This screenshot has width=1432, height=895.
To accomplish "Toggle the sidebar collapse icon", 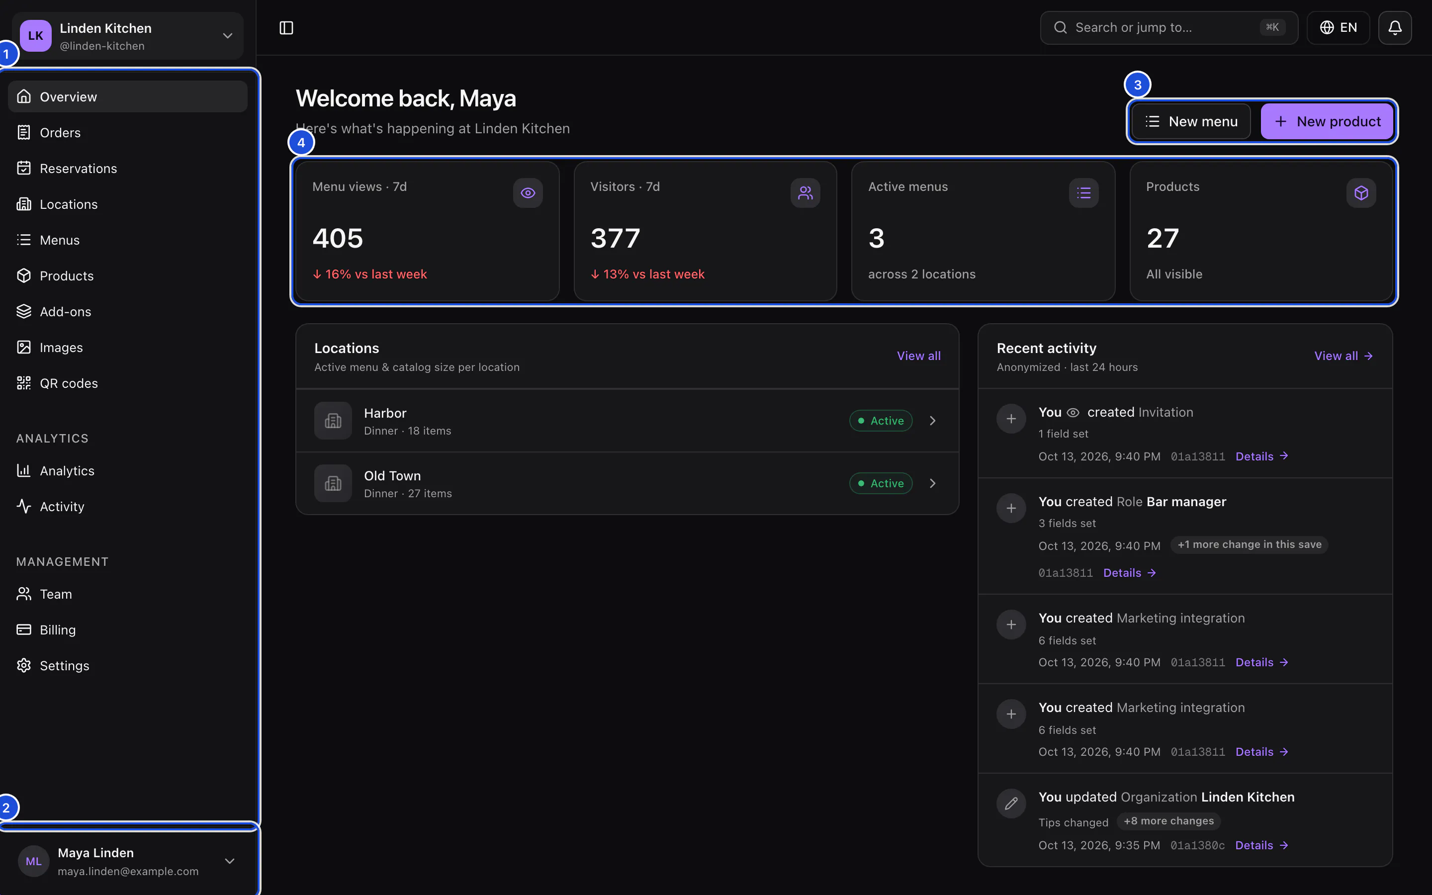I will coord(286,28).
